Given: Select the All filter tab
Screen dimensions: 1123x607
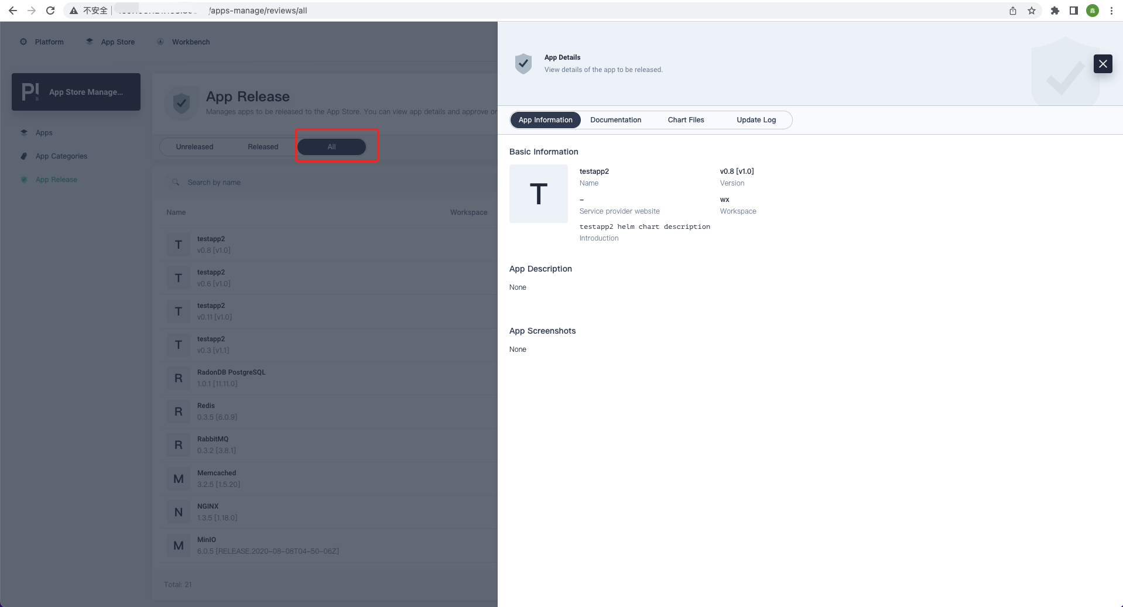Looking at the screenshot, I should [x=331, y=147].
